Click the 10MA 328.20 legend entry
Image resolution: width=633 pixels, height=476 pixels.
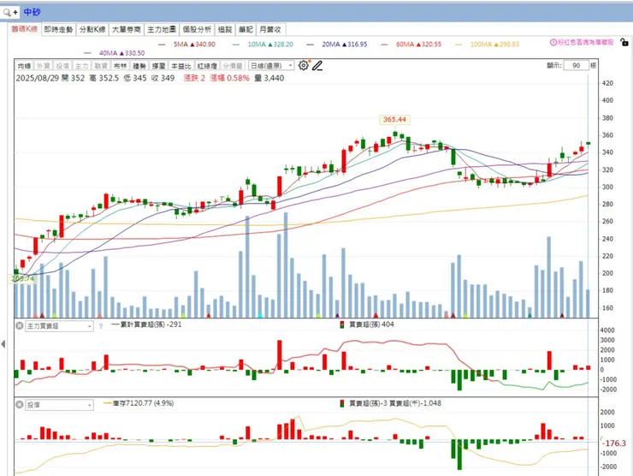263,44
